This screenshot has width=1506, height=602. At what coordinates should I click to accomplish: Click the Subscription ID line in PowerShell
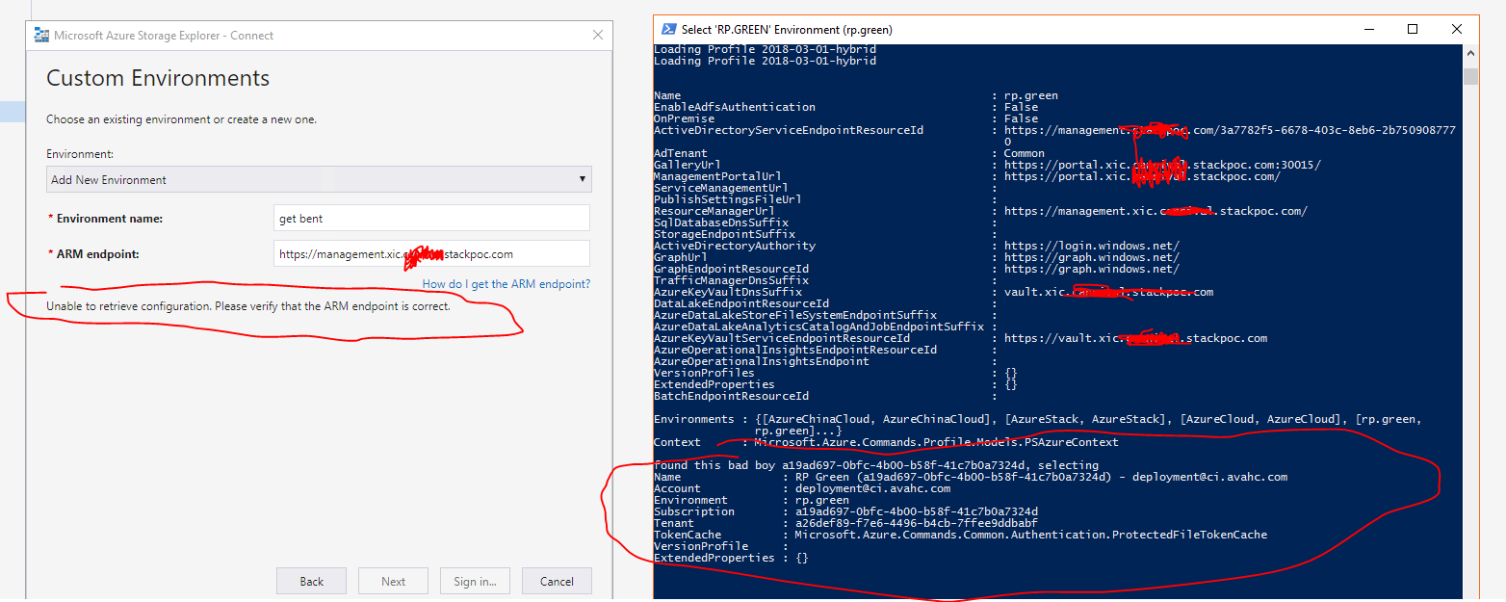point(845,511)
